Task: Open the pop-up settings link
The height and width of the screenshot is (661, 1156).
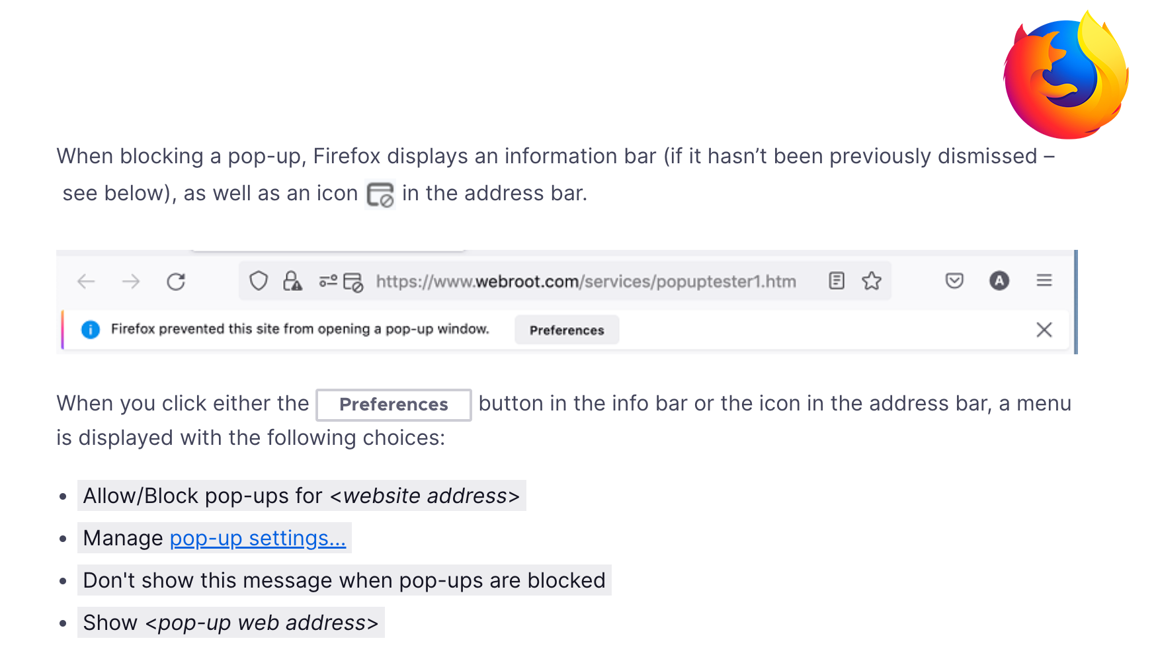Action: coord(258,538)
